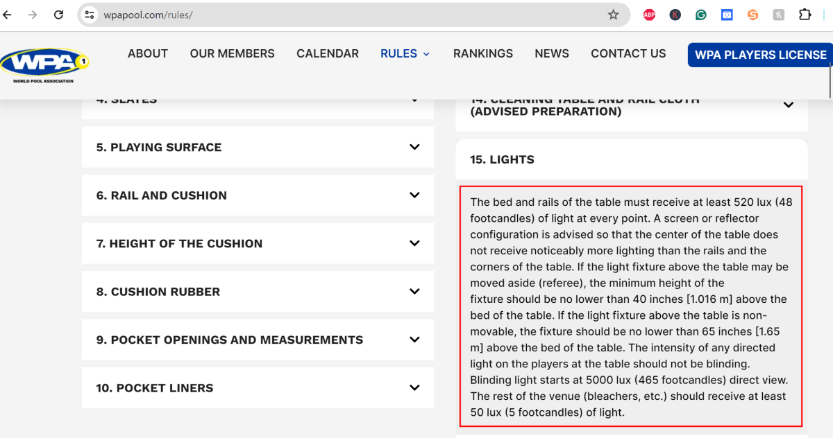The width and height of the screenshot is (833, 438).
Task: Open the Chrome extensions puzzle icon
Action: (805, 15)
